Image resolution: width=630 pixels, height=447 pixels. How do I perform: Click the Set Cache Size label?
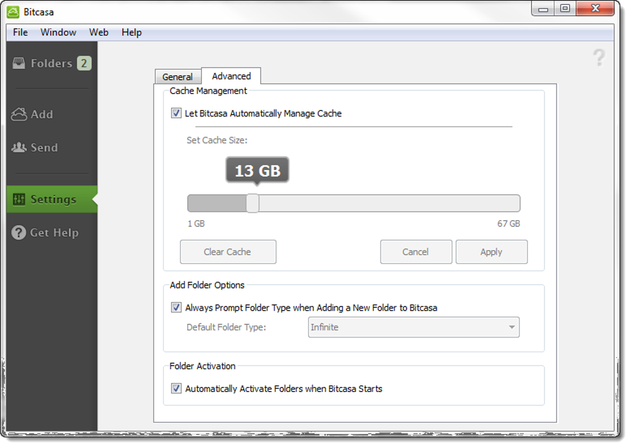(217, 141)
